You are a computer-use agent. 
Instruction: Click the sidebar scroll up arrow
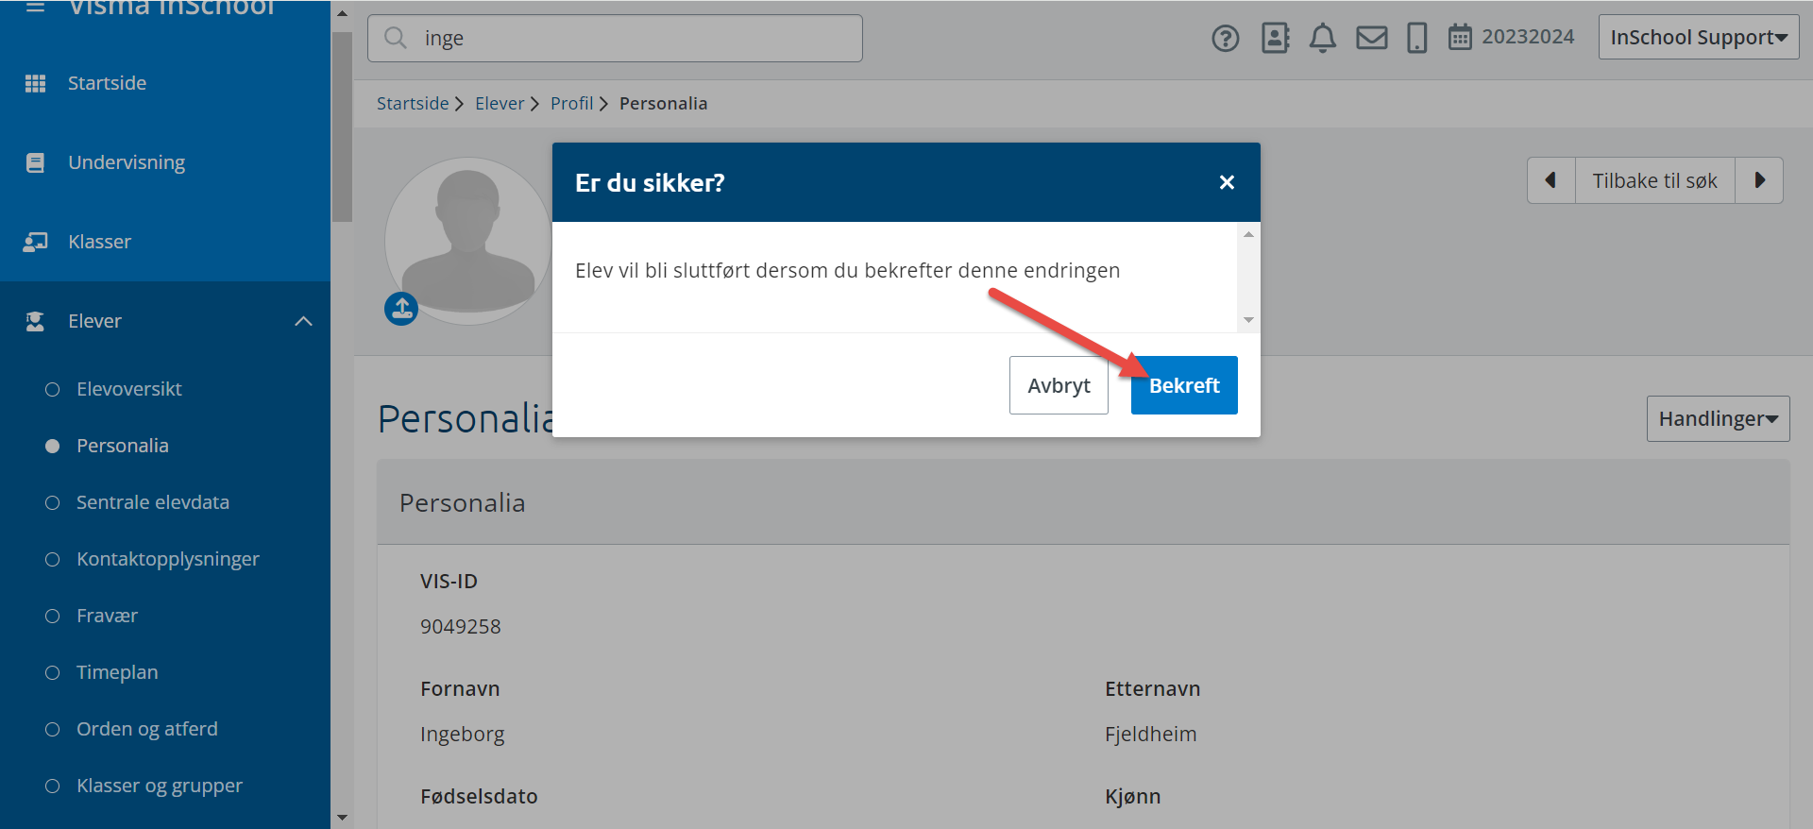click(342, 13)
